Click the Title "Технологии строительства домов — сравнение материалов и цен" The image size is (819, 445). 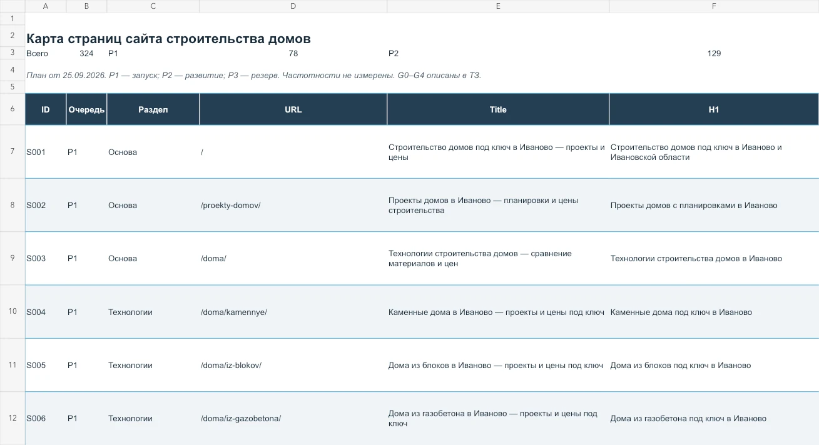tap(498, 259)
